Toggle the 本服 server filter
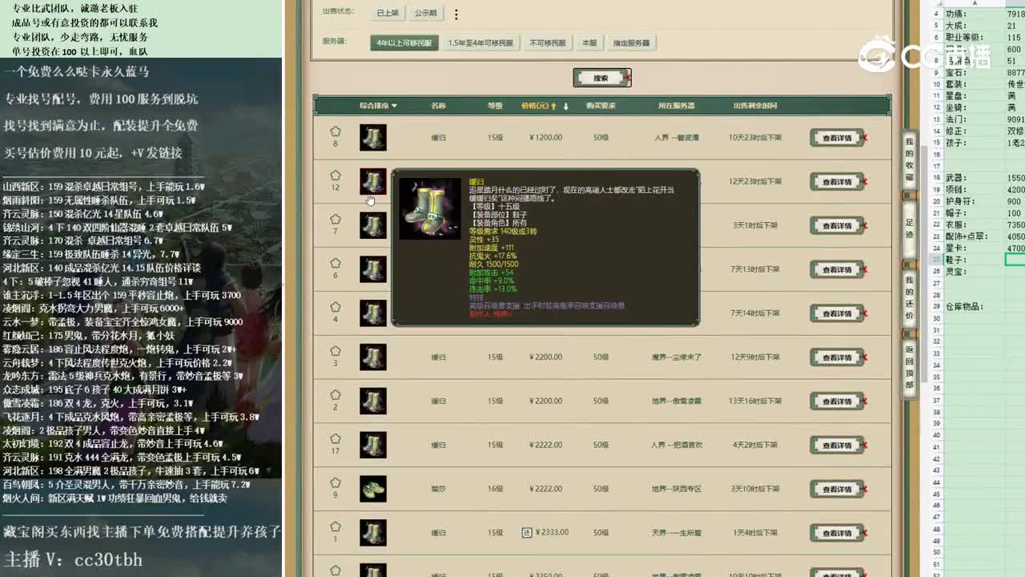This screenshot has width=1025, height=577. pyautogui.click(x=589, y=41)
